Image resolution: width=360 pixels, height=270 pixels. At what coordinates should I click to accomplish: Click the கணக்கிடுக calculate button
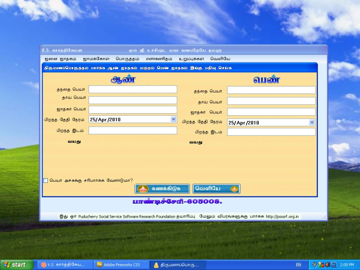[x=162, y=189]
